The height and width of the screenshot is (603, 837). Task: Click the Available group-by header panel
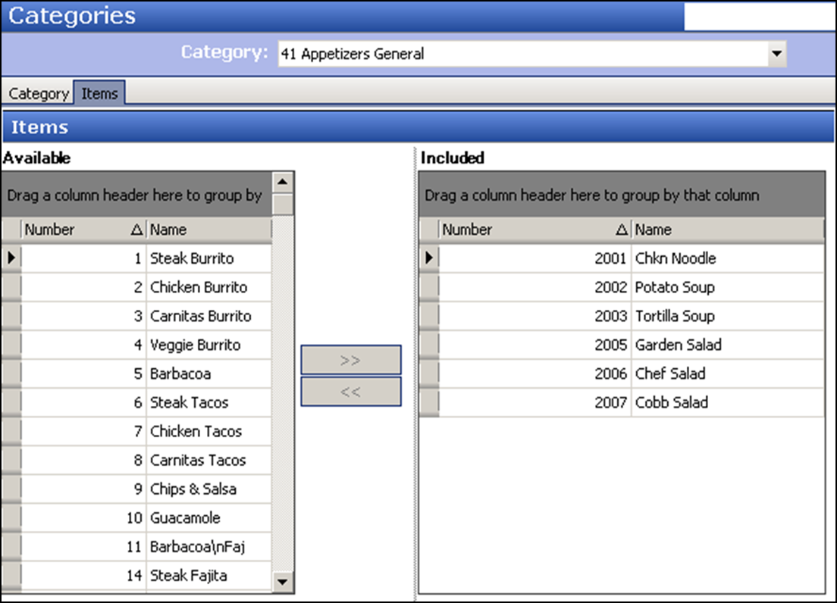click(x=136, y=195)
